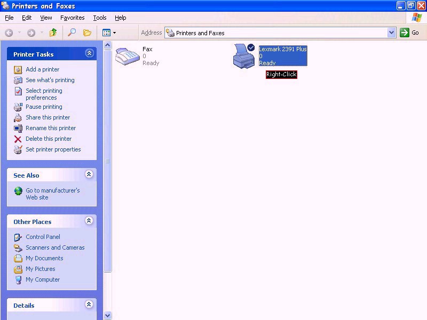Open Add a printer link
Screen dimensions: 427x320
click(43, 69)
